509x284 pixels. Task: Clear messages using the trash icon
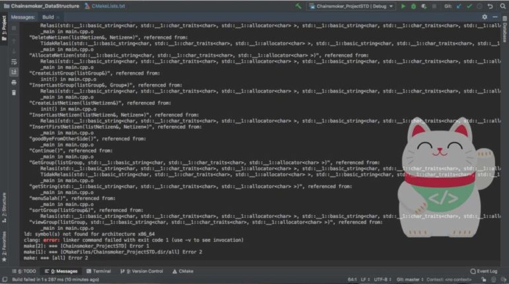(14, 92)
